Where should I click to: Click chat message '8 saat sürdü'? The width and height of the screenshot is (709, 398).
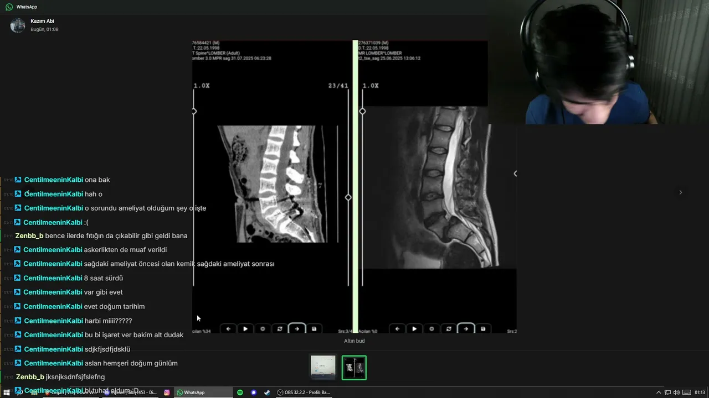point(103,278)
